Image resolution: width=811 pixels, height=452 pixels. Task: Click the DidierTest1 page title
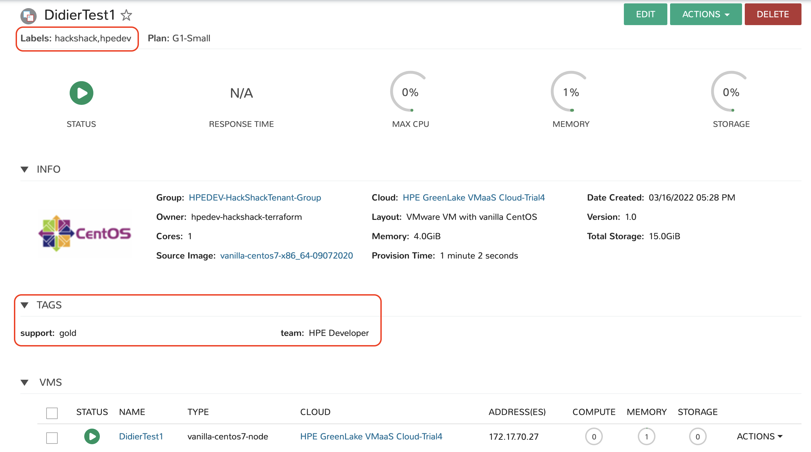[x=79, y=15]
